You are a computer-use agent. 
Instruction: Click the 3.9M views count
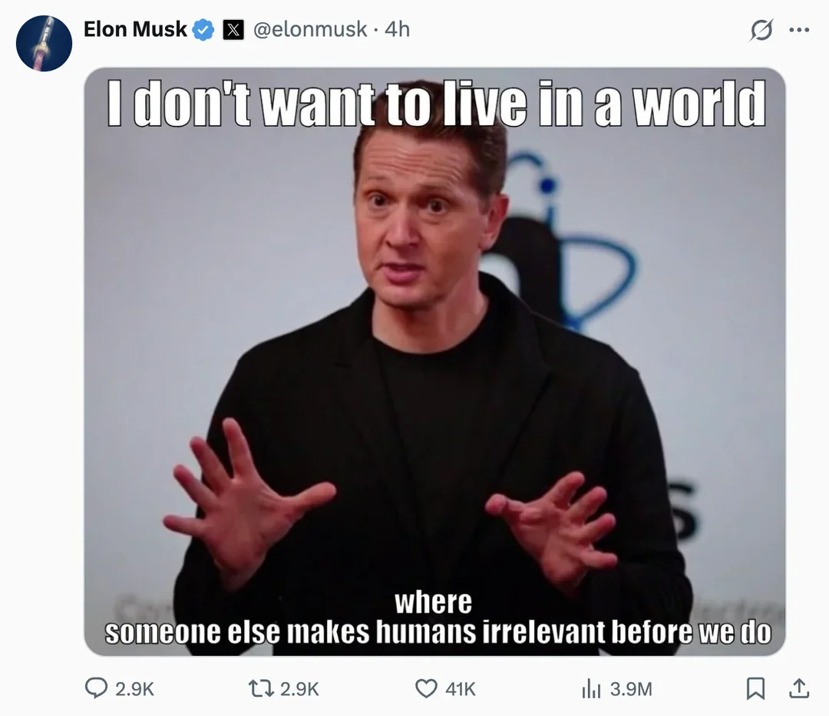[631, 689]
